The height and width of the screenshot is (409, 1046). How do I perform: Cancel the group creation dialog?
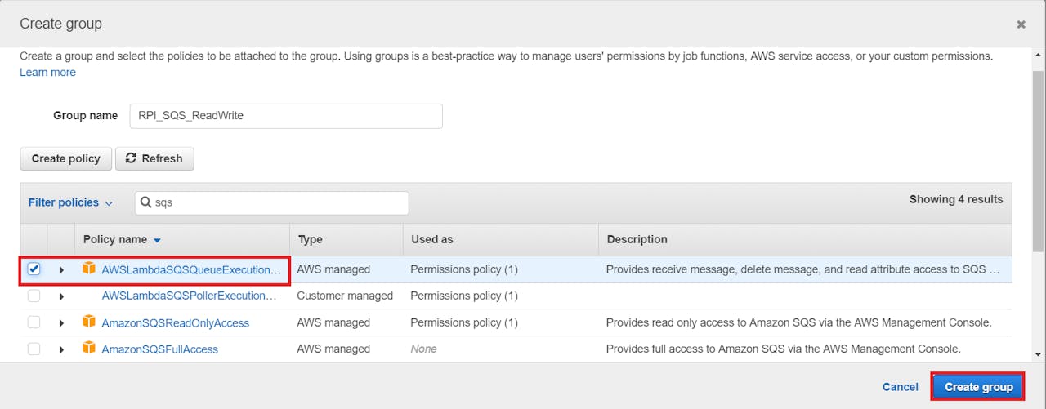pyautogui.click(x=900, y=387)
